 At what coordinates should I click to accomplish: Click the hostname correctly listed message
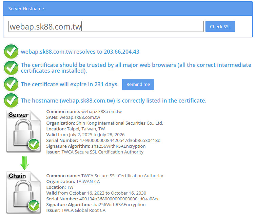(114, 101)
